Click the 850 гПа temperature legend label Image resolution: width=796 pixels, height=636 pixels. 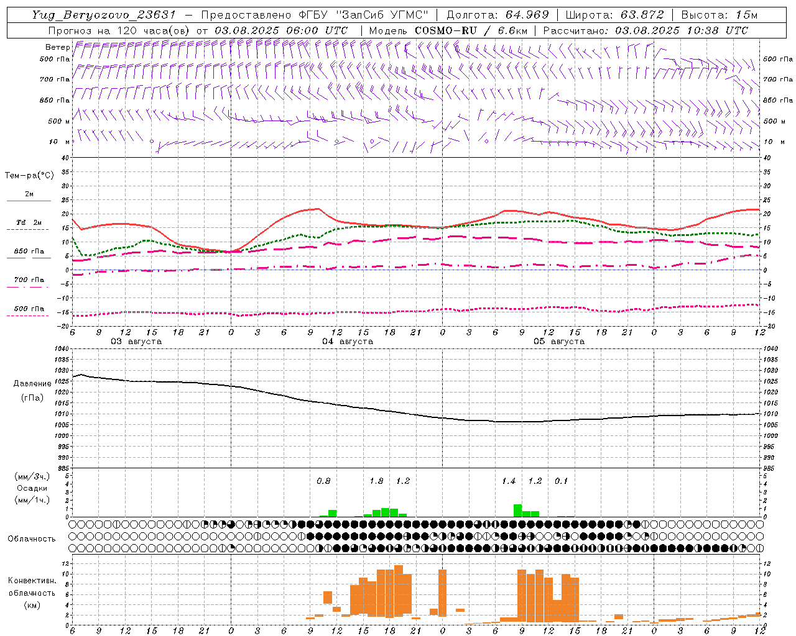[29, 252]
